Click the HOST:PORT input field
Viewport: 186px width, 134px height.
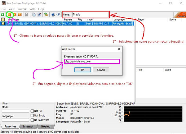(x=92, y=62)
